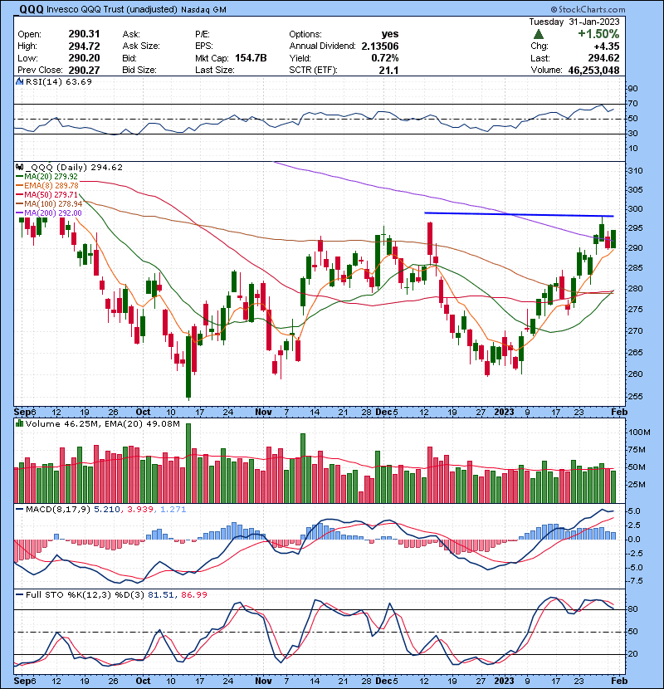This screenshot has width=664, height=689.
Task: Click the Annual Dividend value 2.13506
Action: pyautogui.click(x=380, y=46)
